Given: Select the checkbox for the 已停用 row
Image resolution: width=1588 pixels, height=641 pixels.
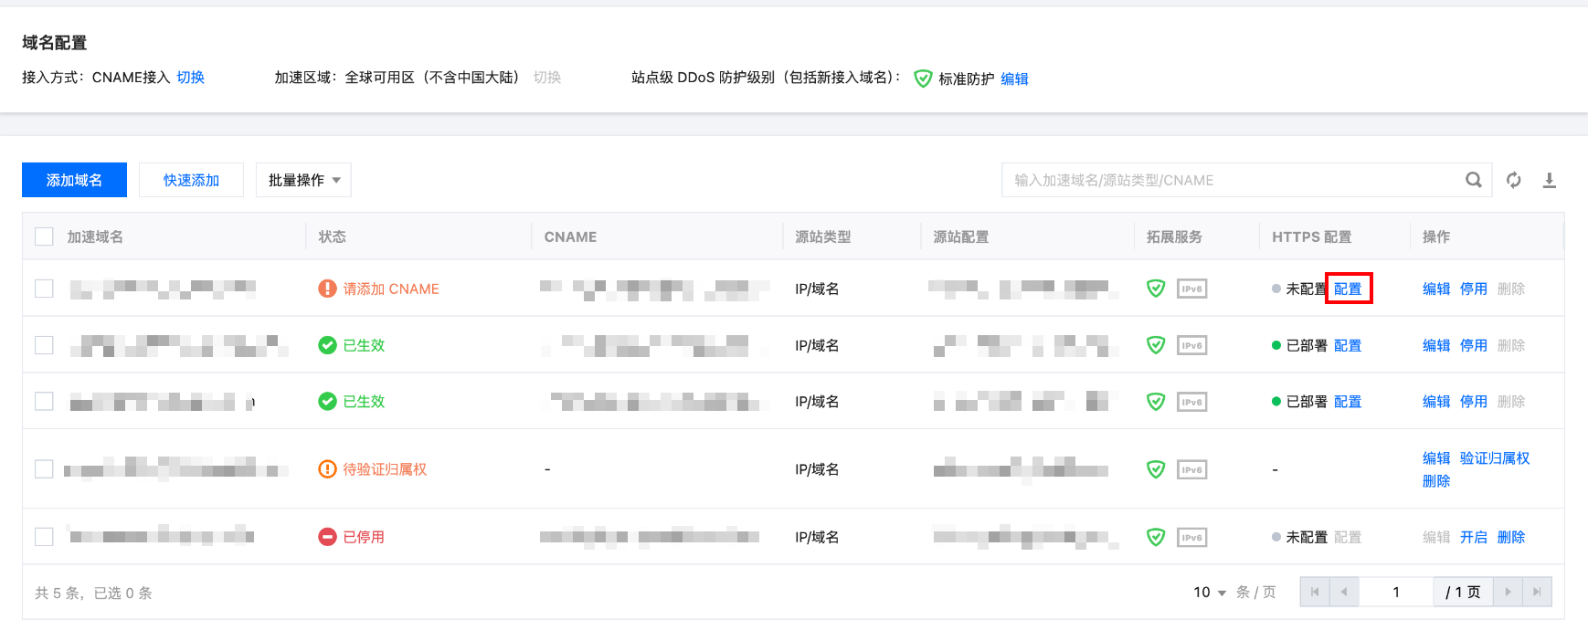Looking at the screenshot, I should click(44, 537).
